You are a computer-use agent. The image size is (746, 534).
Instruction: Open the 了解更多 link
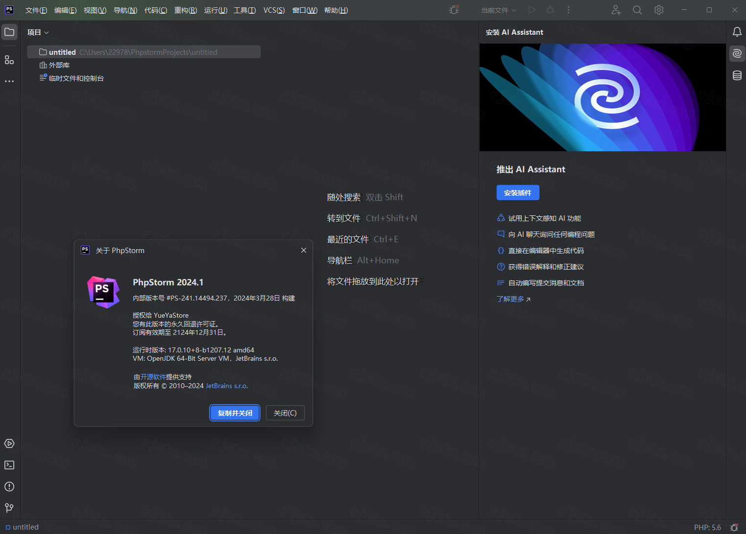513,299
